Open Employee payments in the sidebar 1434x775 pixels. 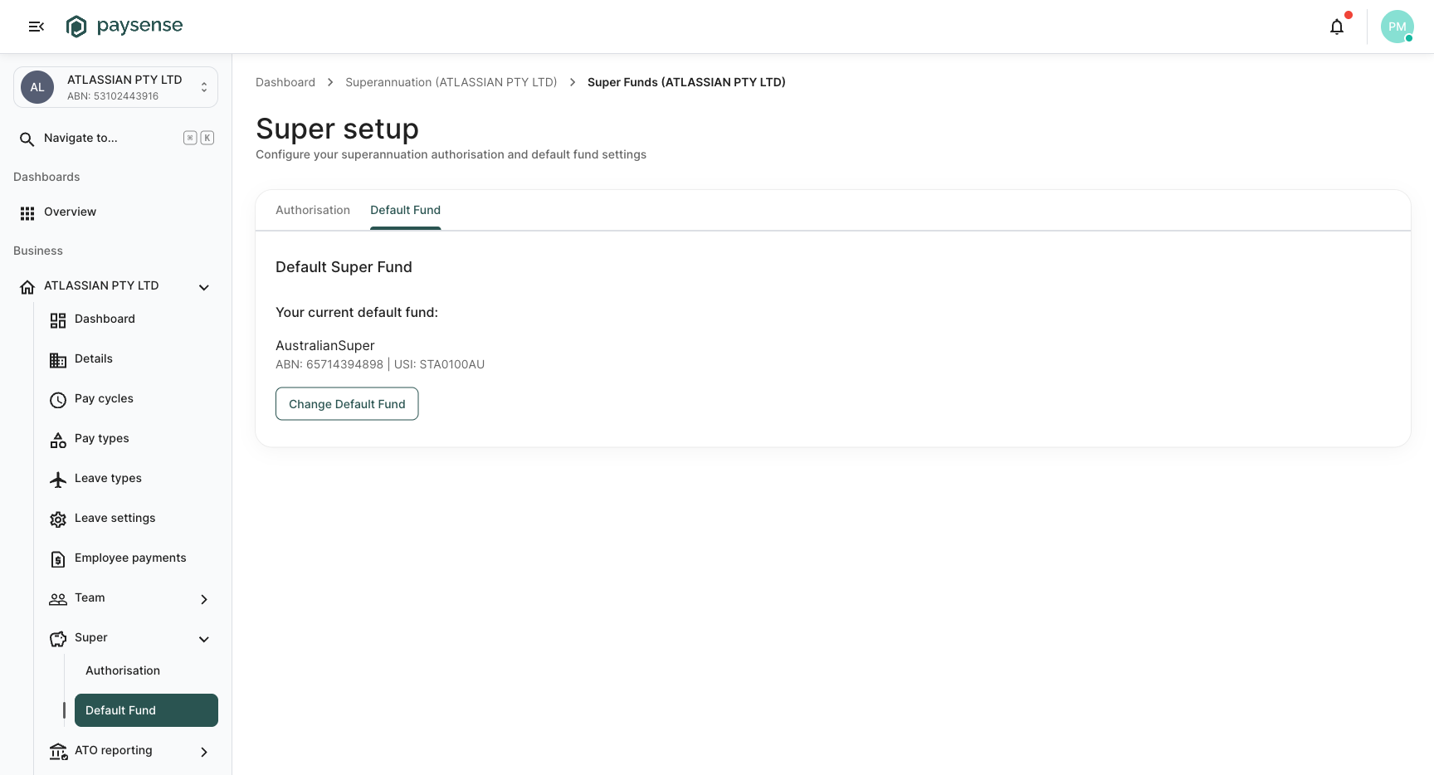(130, 558)
